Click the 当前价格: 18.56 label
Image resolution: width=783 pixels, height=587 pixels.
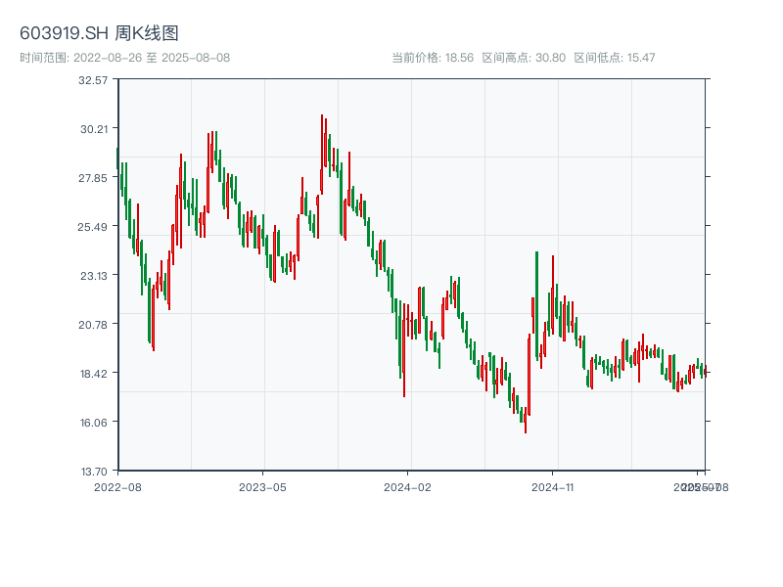click(x=433, y=58)
